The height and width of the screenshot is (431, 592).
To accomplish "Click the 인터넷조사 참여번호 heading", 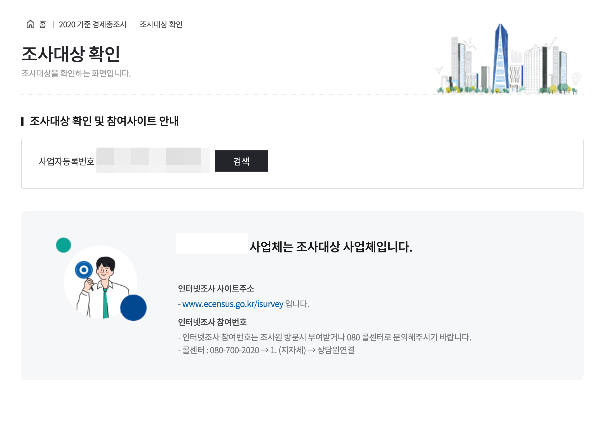I will pos(212,322).
